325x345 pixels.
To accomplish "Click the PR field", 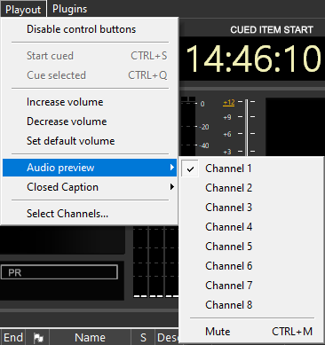I will pyautogui.click(x=59, y=272).
